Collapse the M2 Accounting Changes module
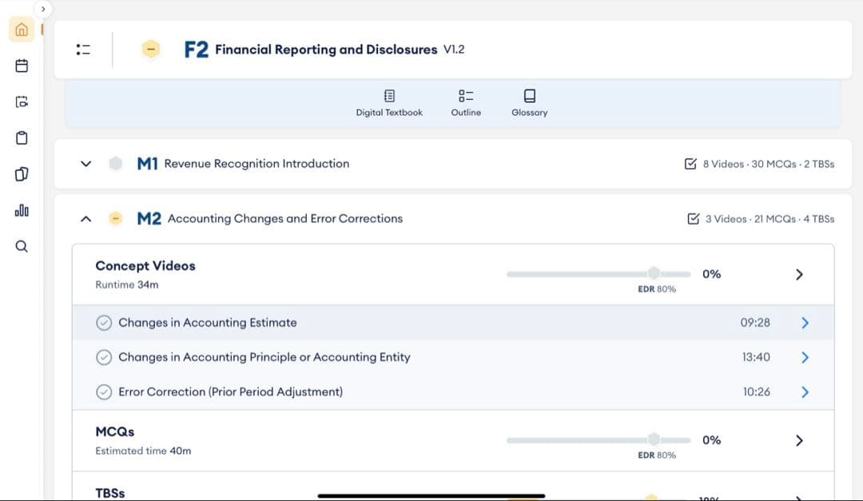This screenshot has height=501, width=863. click(86, 219)
